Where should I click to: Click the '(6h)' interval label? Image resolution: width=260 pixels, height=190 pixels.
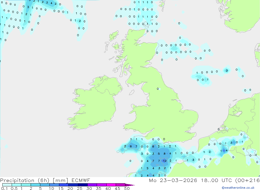click(x=44, y=180)
